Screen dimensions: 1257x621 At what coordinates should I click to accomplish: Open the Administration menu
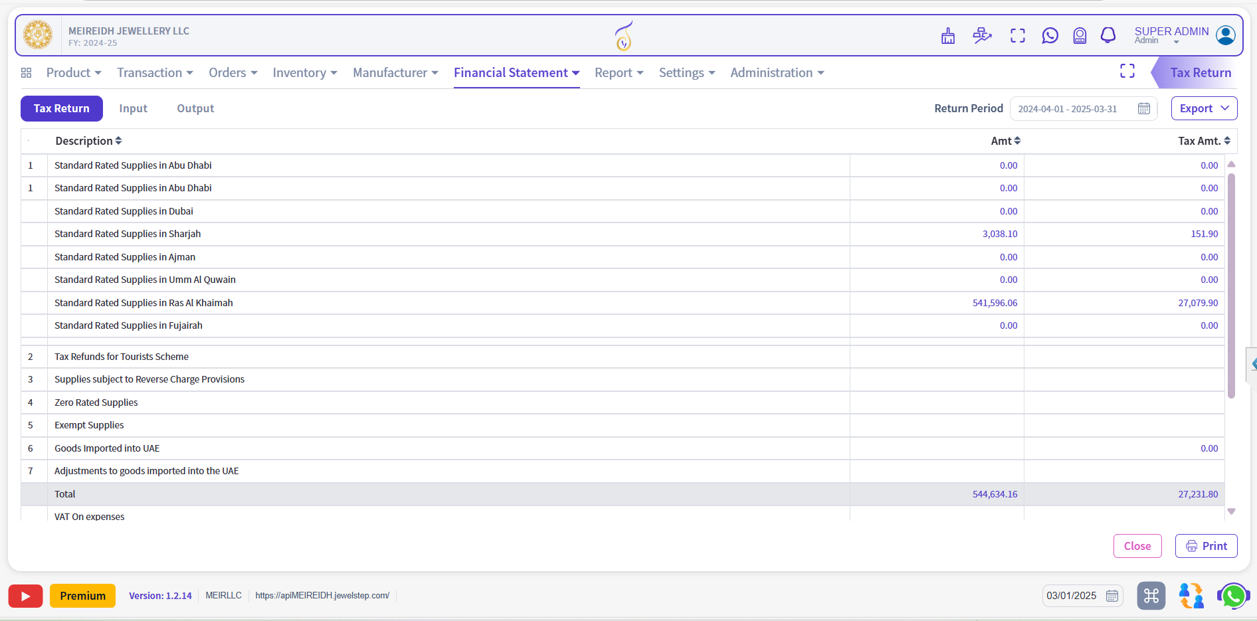coord(777,73)
